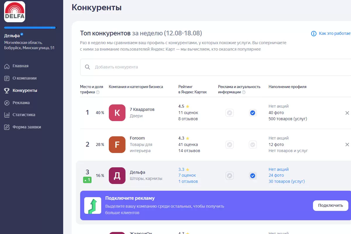Click the home icon beside Главная
This screenshot has height=234, width=351.
coord(7,66)
